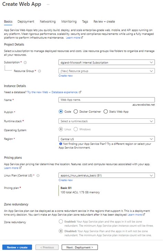
Task: Select Enabled zone redundancy radio
Action: tap(61, 222)
